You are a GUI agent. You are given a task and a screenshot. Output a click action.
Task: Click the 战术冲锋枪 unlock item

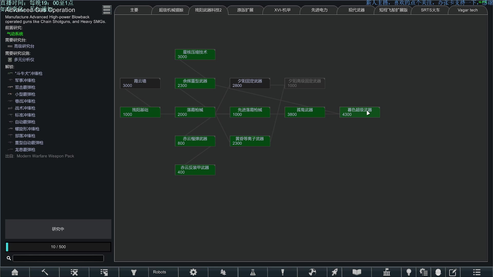tap(22, 108)
